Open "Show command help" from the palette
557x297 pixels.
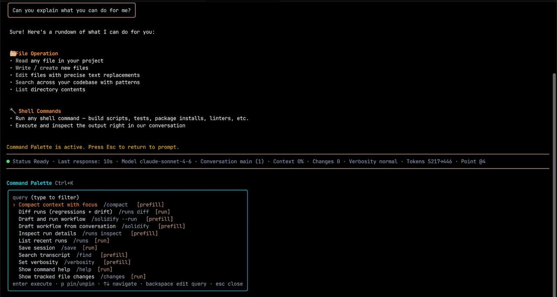click(x=44, y=269)
